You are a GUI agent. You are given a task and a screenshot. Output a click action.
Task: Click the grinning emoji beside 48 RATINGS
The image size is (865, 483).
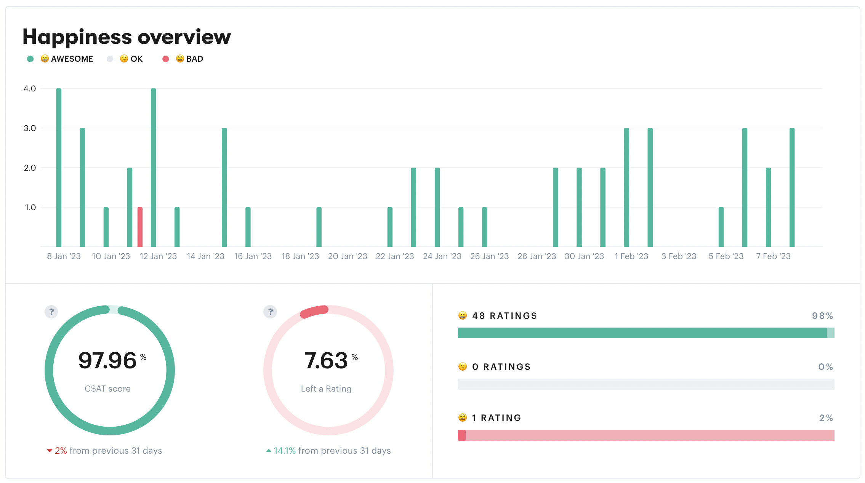point(462,316)
